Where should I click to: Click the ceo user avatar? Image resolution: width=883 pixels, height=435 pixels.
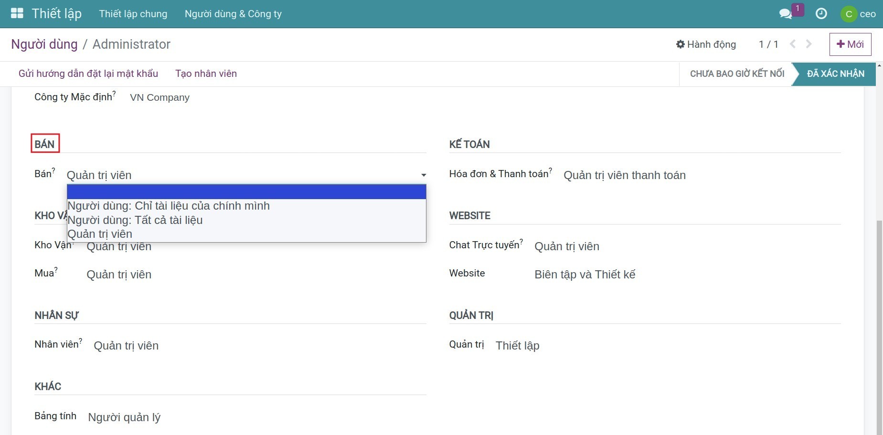[849, 14]
